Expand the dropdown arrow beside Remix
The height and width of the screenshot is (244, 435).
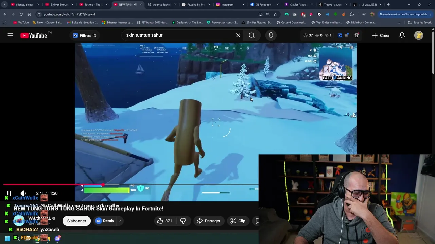[120, 221]
